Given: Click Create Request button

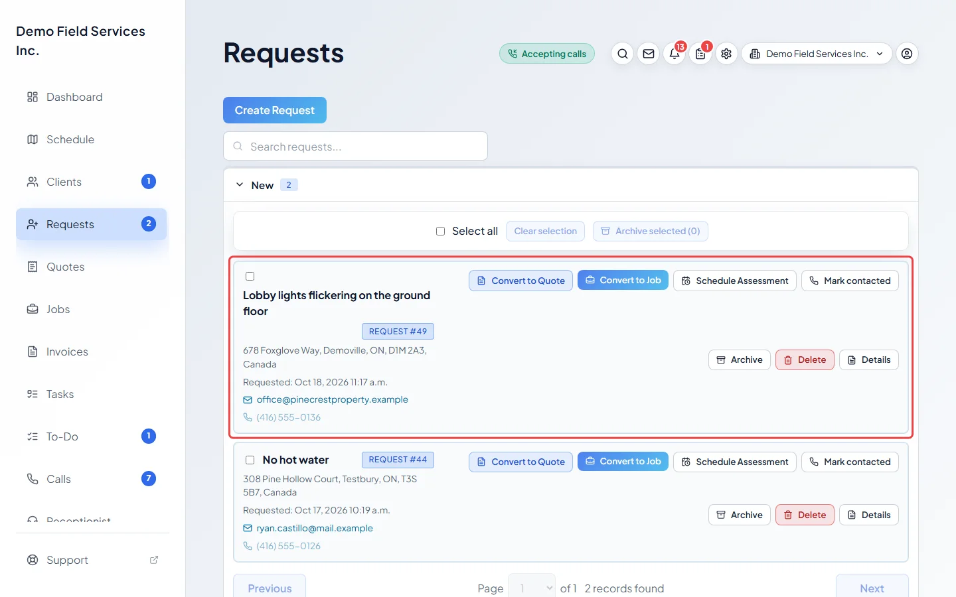Looking at the screenshot, I should (275, 110).
